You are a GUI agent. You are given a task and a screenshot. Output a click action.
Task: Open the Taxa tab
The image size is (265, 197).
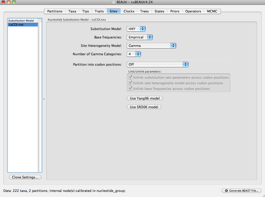72,11
